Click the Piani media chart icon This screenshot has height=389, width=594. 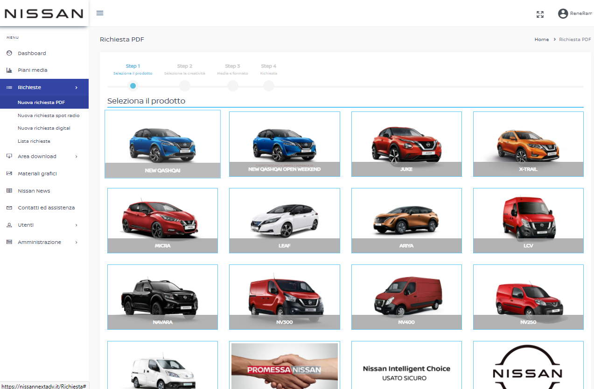9,70
